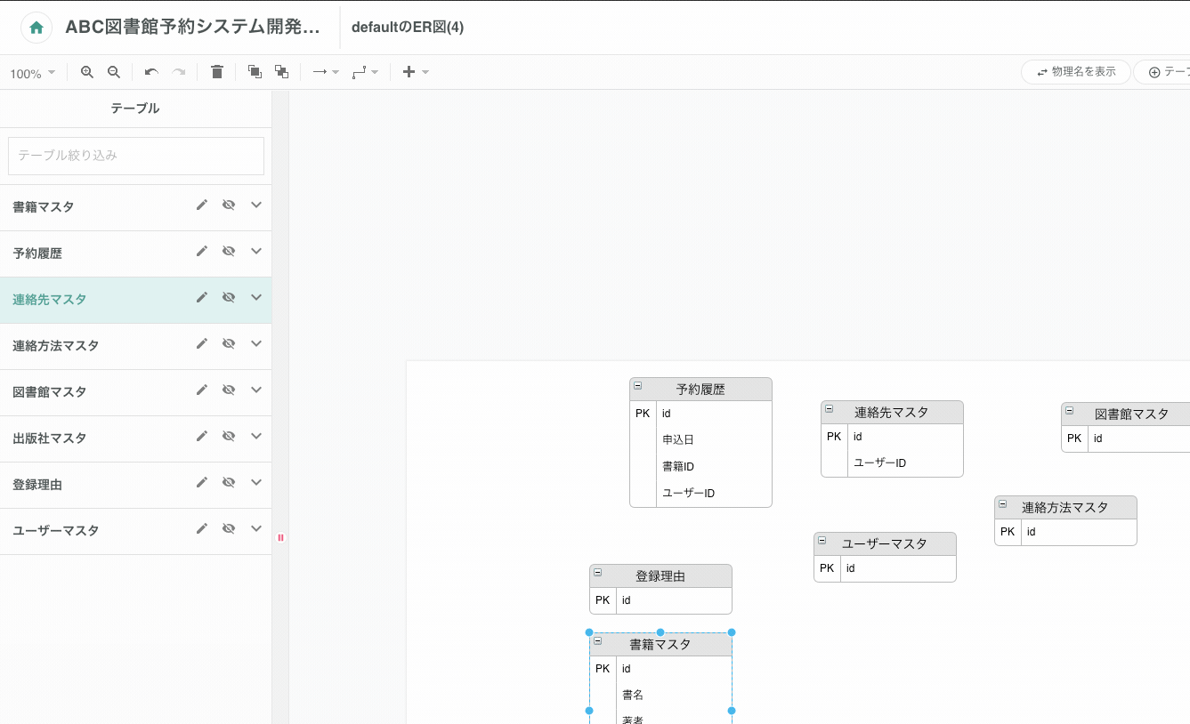Toggle visibility of 連絡先マスタ table
The width and height of the screenshot is (1190, 724).
tap(229, 297)
